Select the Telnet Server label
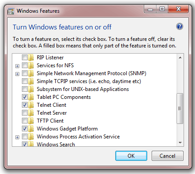 coord(52,113)
